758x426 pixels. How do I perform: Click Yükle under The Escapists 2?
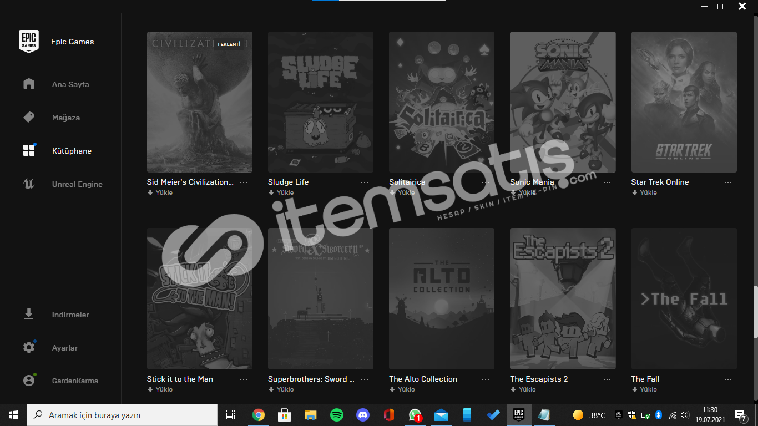click(523, 389)
